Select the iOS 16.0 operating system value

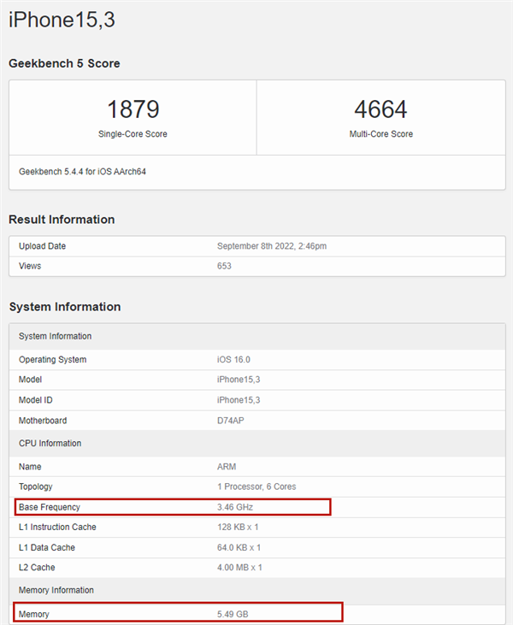(235, 359)
